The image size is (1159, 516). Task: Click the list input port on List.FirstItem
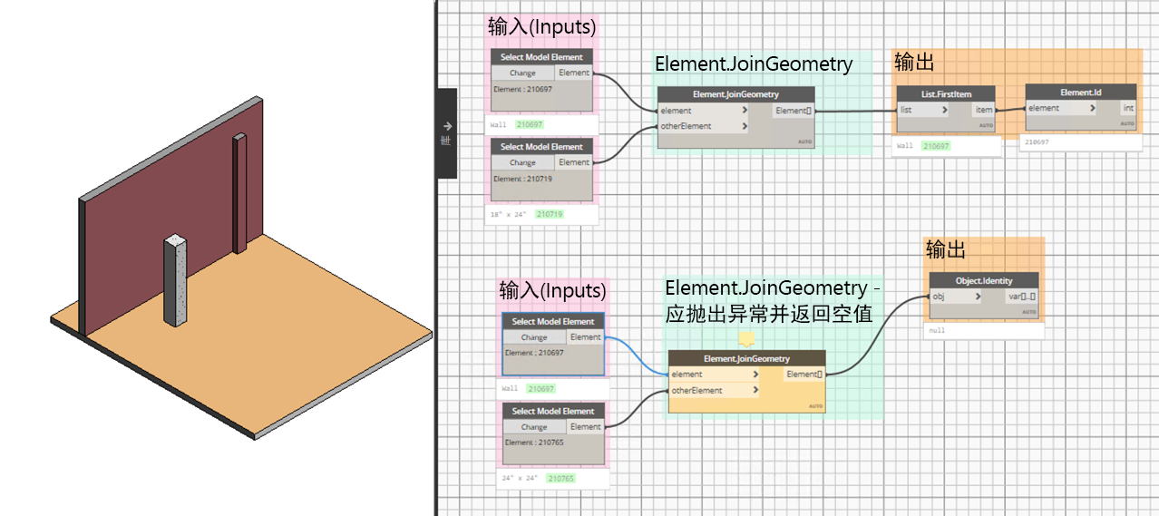click(923, 110)
